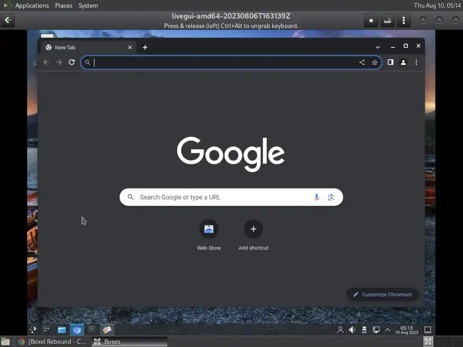Click the browser back arrow
Image resolution: width=463 pixels, height=347 pixels.
46,62
